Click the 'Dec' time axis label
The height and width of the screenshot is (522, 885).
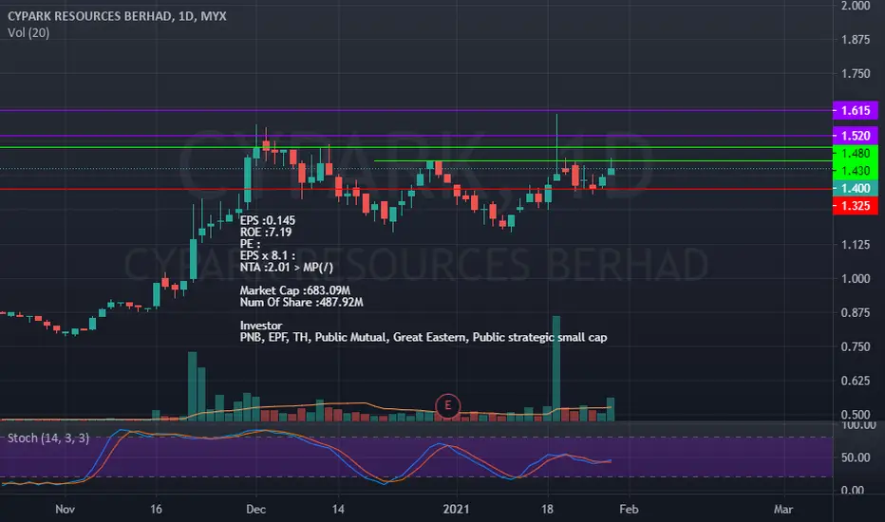(255, 509)
